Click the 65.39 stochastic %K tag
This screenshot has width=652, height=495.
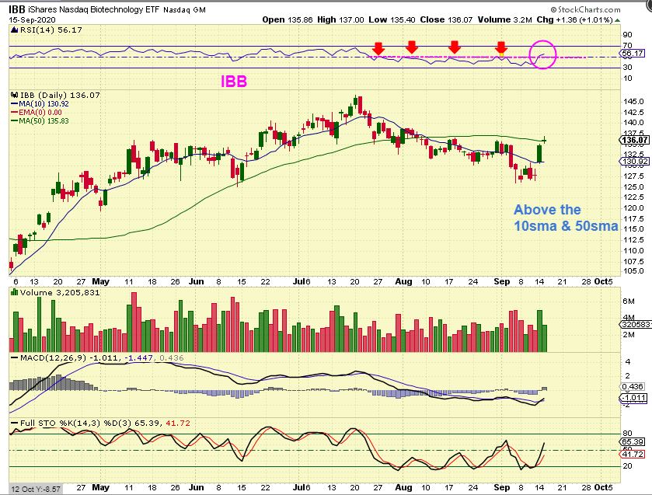633,441
